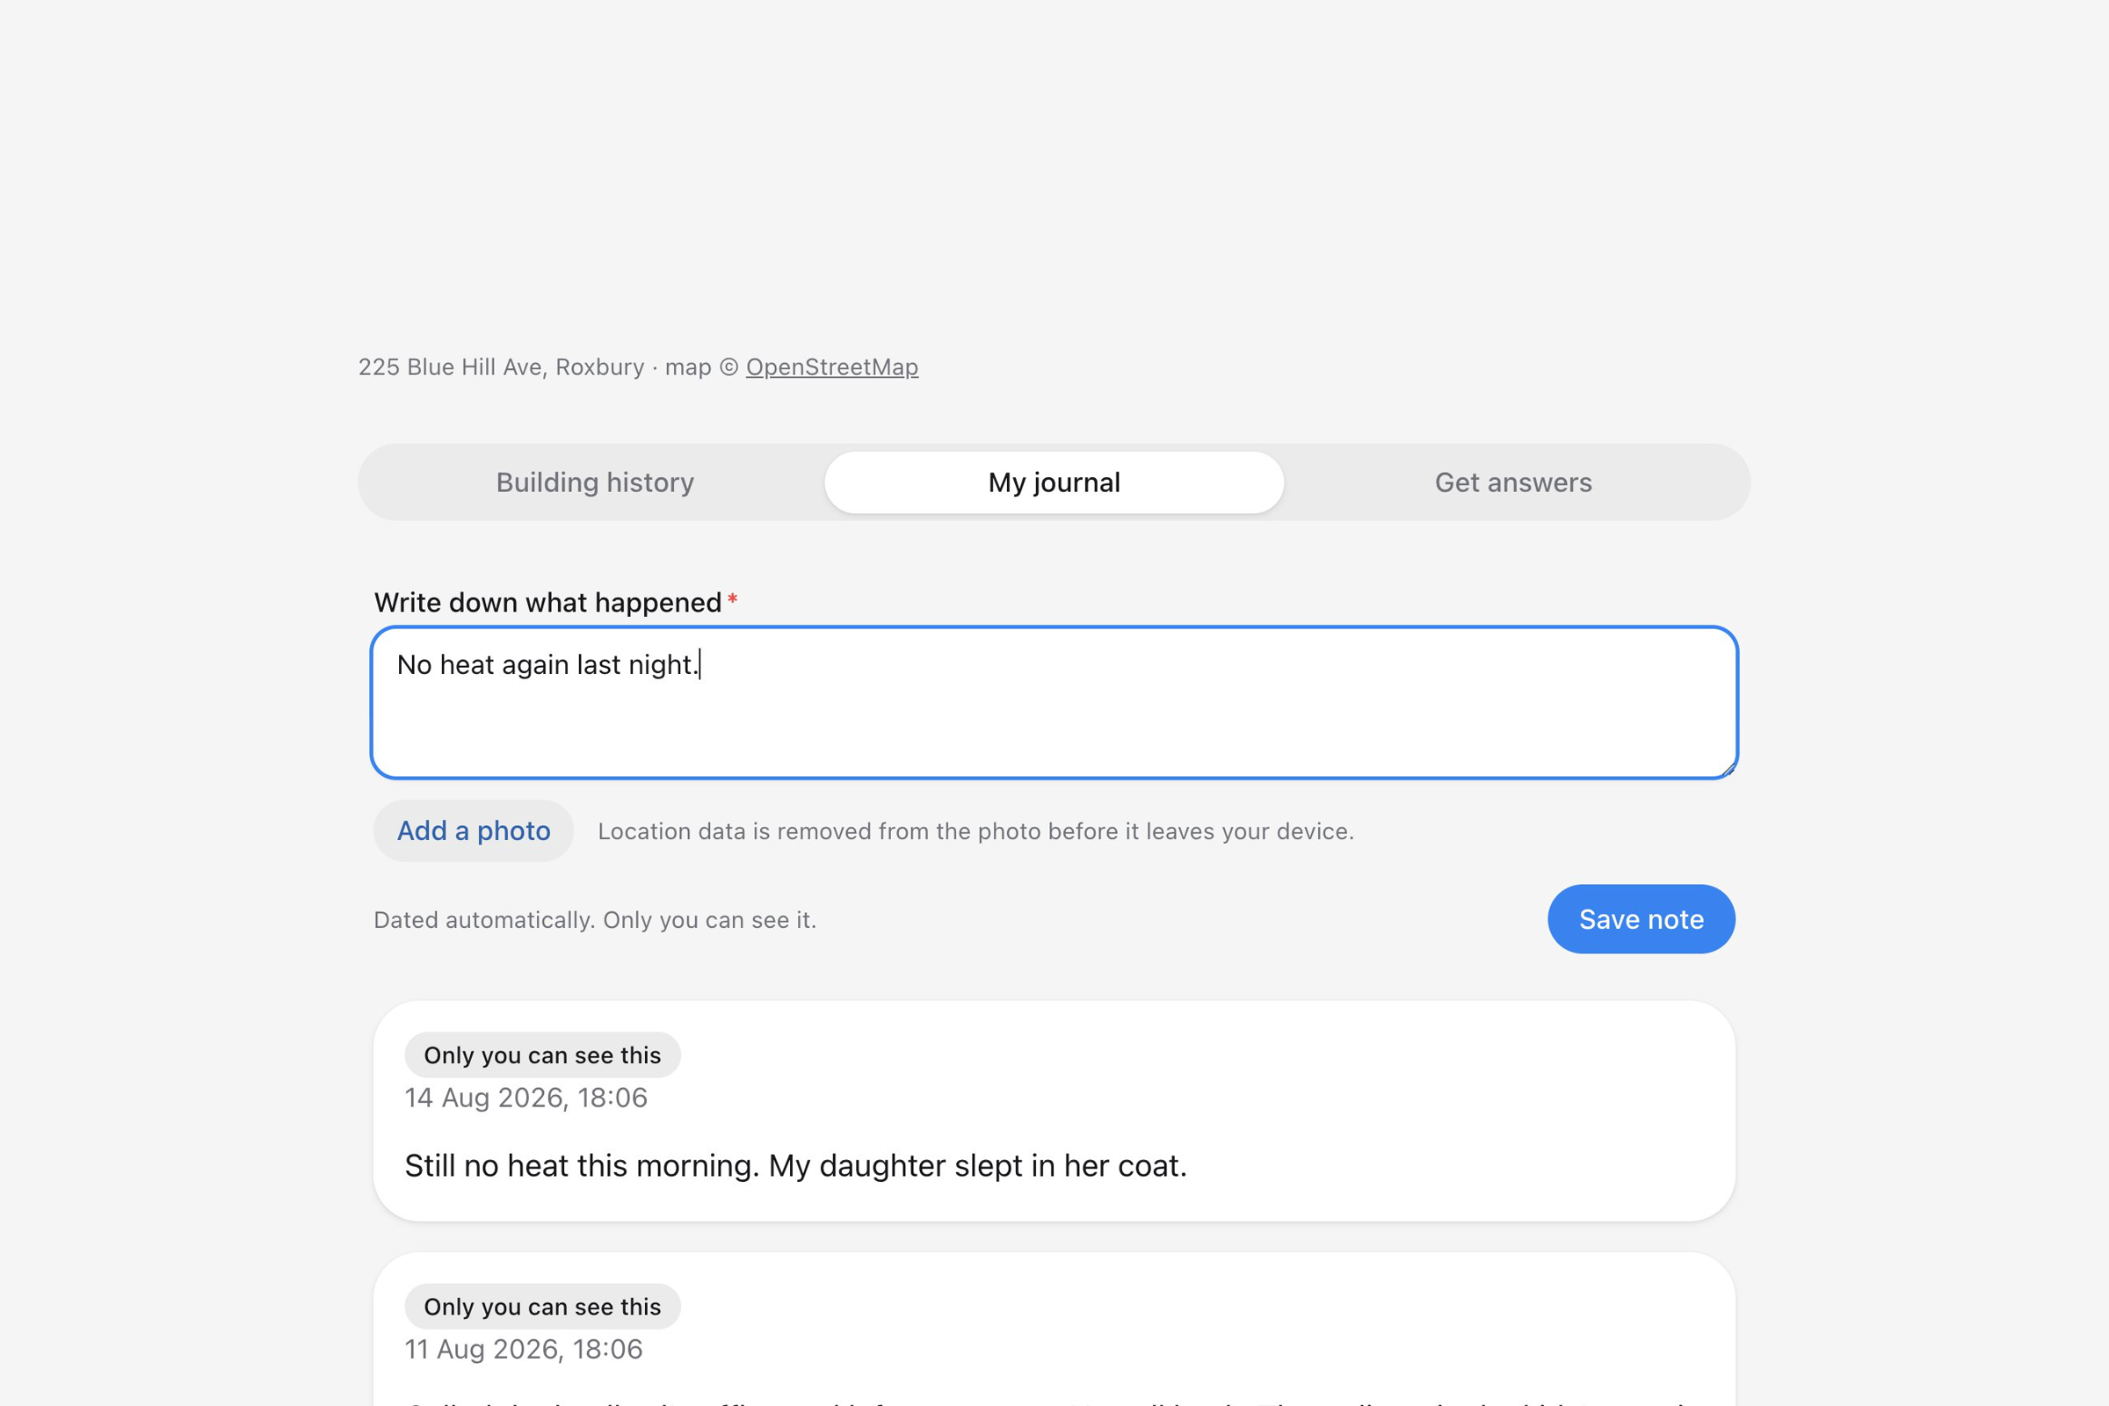This screenshot has height=1406, width=2109.
Task: Click the 'Write down what happened' label
Action: (547, 603)
